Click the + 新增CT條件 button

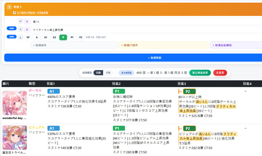coord(164,45)
